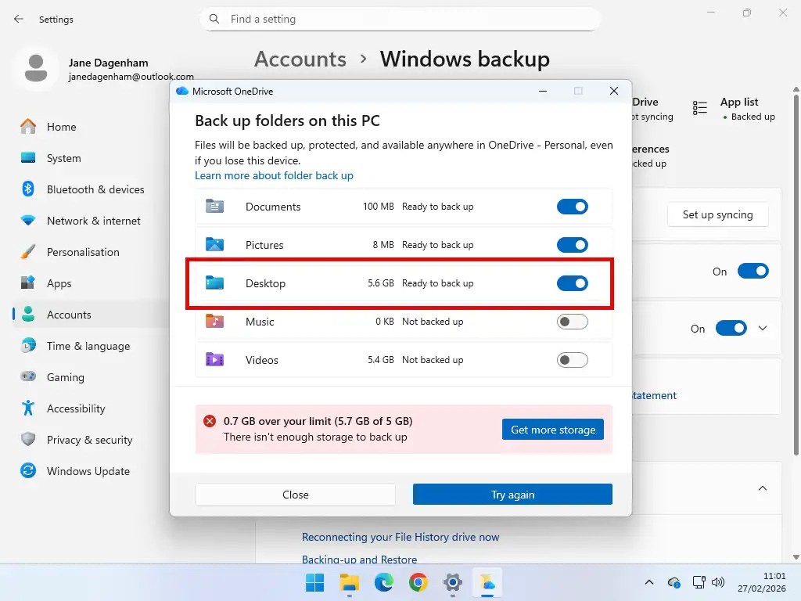This screenshot has width=801, height=601.
Task: Click the Pictures folder icon in OneDrive dialog
Action: (x=215, y=244)
